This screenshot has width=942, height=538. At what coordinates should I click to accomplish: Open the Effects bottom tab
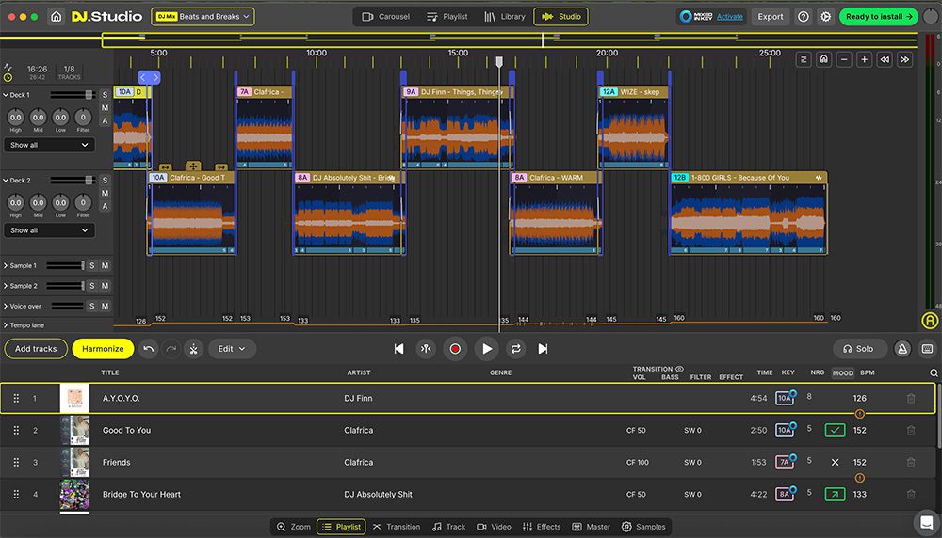tap(542, 527)
